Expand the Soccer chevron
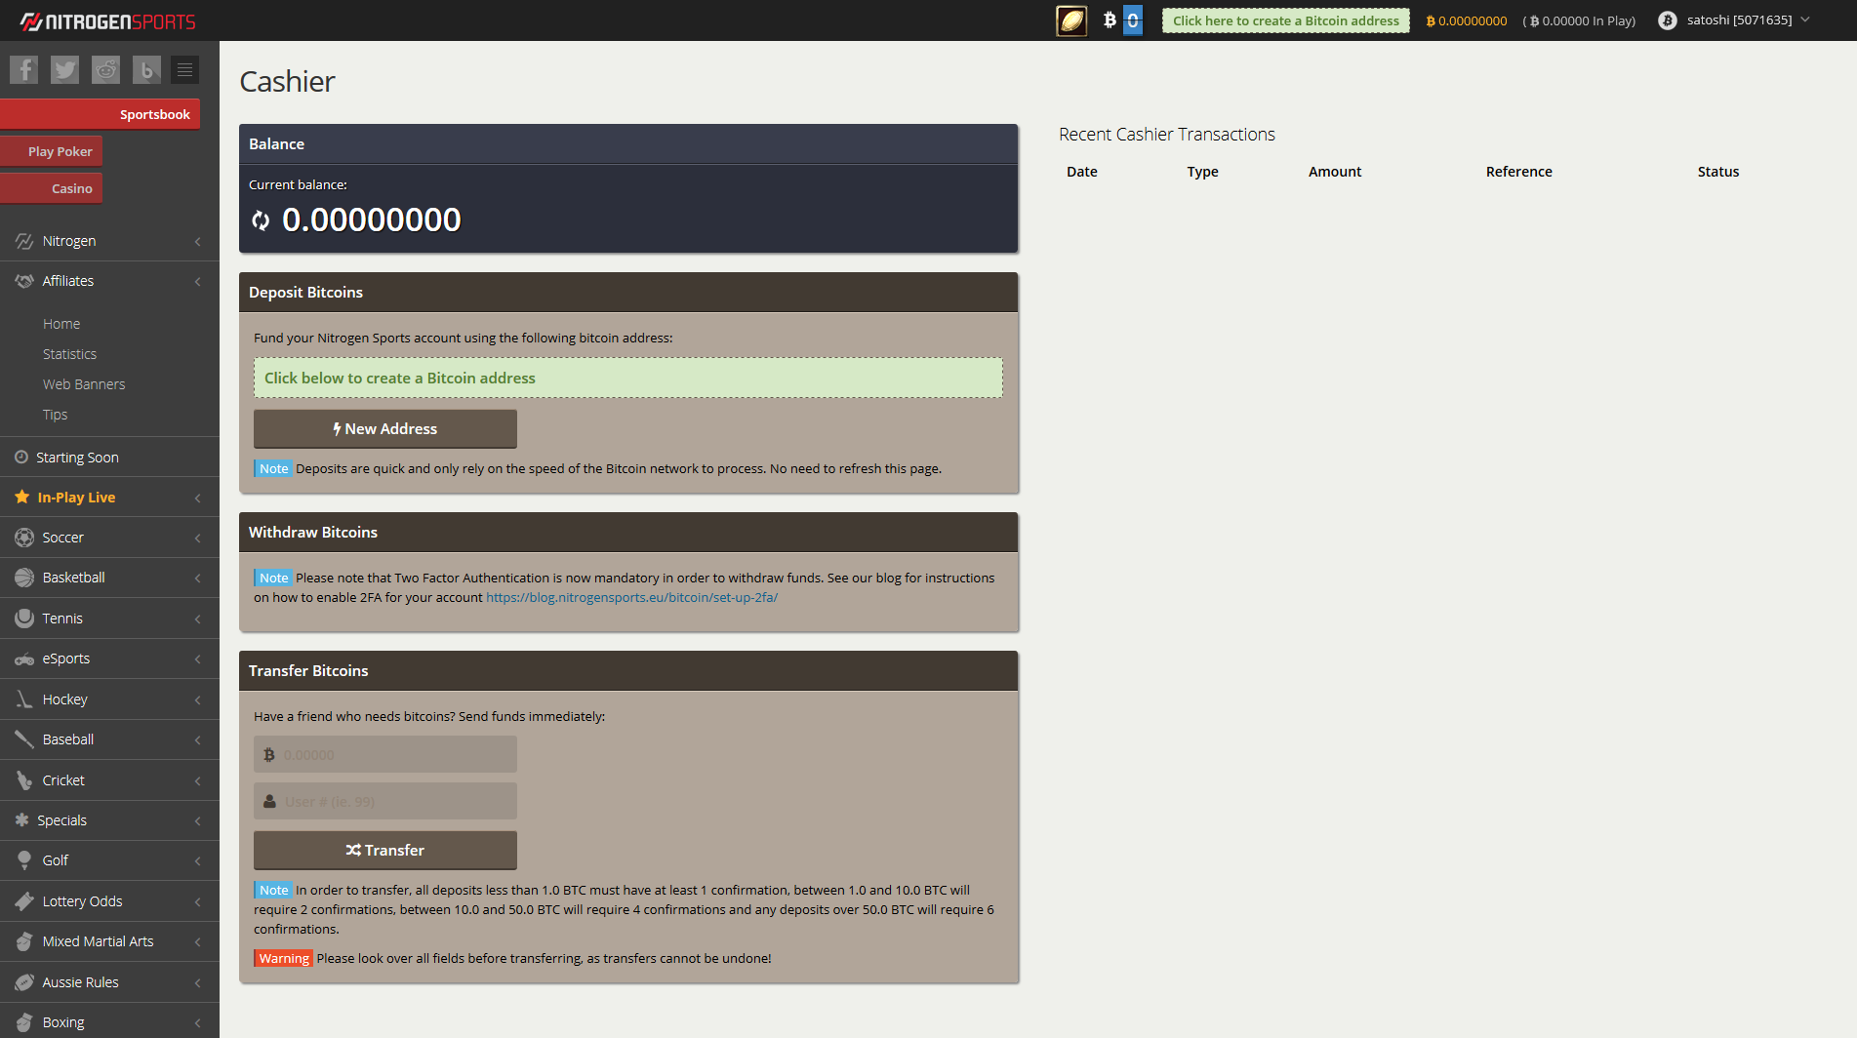This screenshot has width=1857, height=1038. pos(198,538)
